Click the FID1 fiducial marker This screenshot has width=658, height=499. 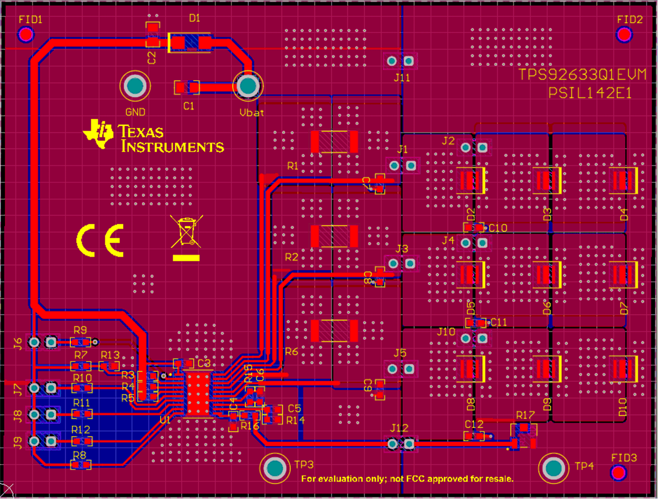tap(26, 34)
